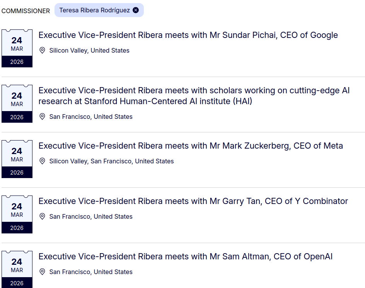
Task: Click the COMMISSIONER filter label
Action: click(26, 11)
